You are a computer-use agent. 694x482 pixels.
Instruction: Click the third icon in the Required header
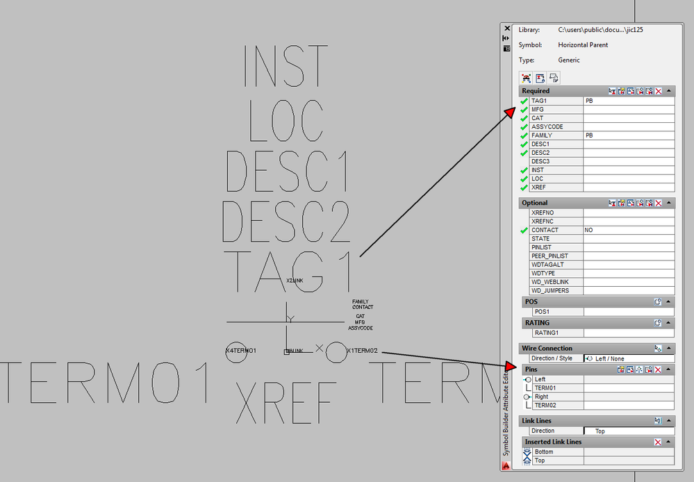pyautogui.click(x=631, y=91)
